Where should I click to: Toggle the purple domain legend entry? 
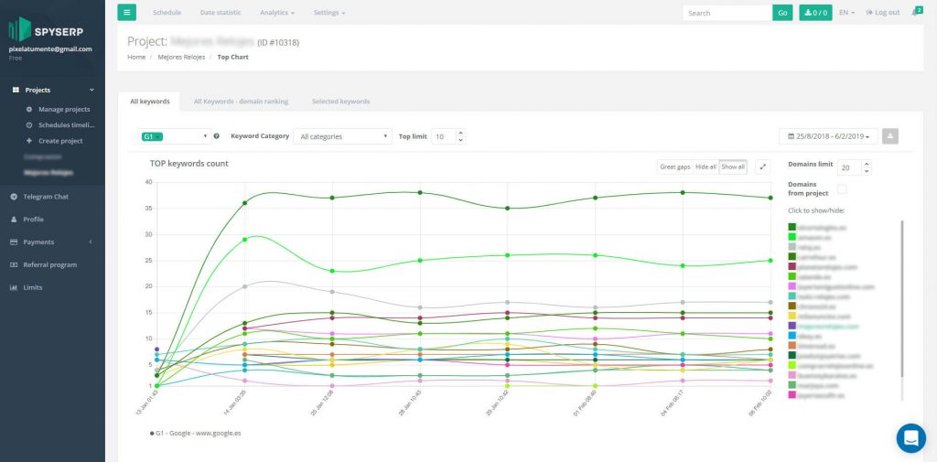click(823, 327)
